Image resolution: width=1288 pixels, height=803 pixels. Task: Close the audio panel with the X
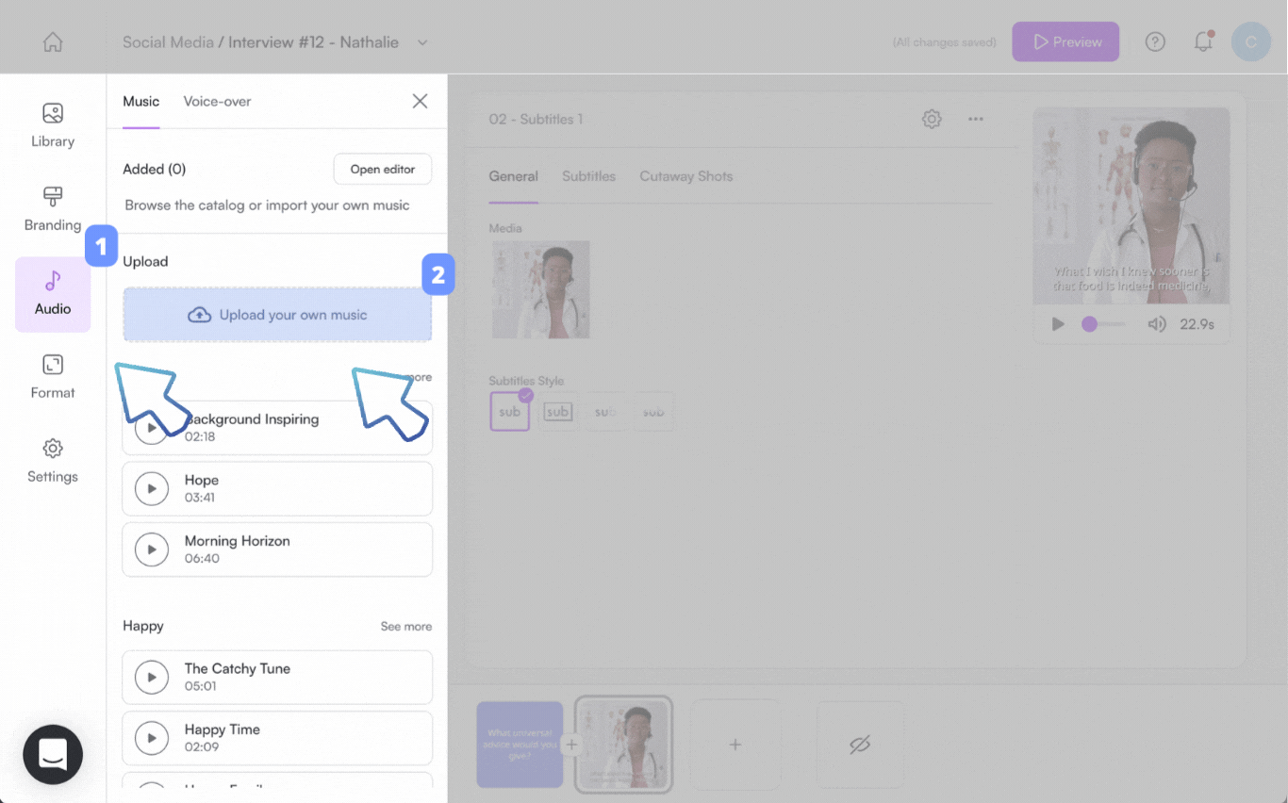pos(421,101)
